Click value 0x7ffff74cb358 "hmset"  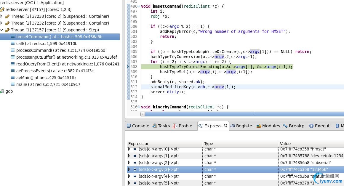(303, 149)
